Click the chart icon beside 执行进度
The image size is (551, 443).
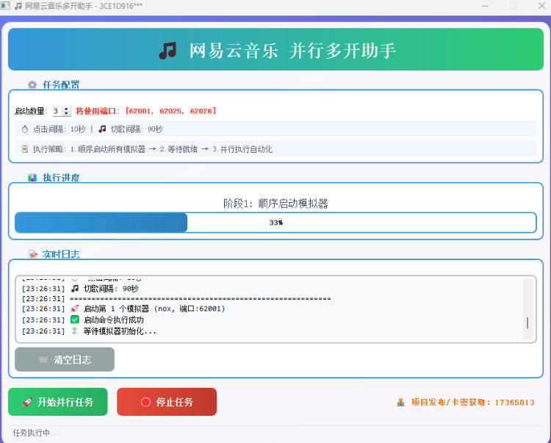pyautogui.click(x=32, y=178)
